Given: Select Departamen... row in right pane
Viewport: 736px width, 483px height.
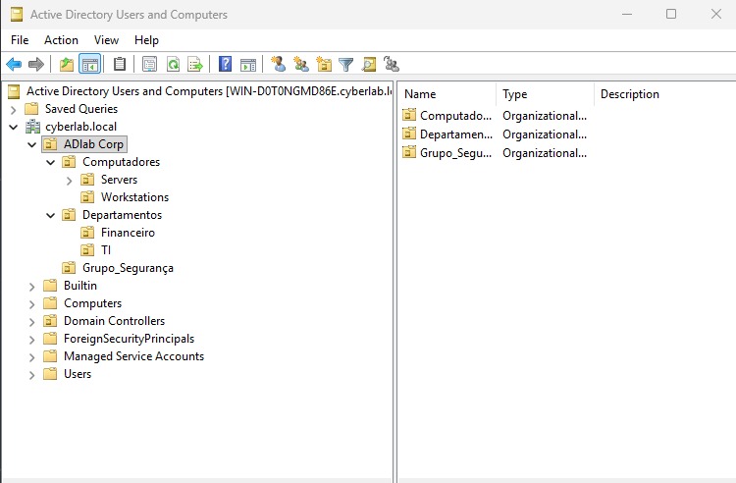Looking at the screenshot, I should [495, 134].
